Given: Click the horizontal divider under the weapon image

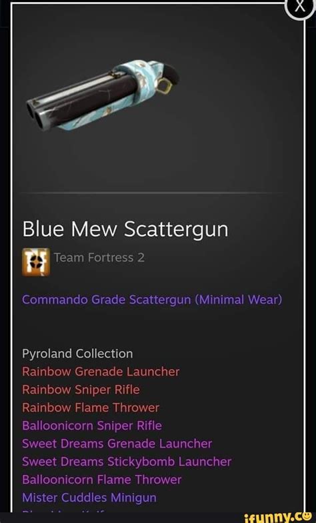Looking at the screenshot, I should 155,193.
